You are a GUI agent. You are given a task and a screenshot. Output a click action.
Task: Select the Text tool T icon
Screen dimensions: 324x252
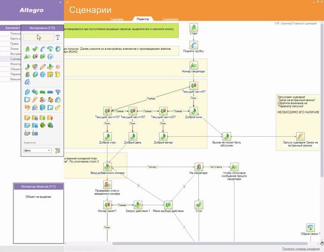click(x=58, y=38)
